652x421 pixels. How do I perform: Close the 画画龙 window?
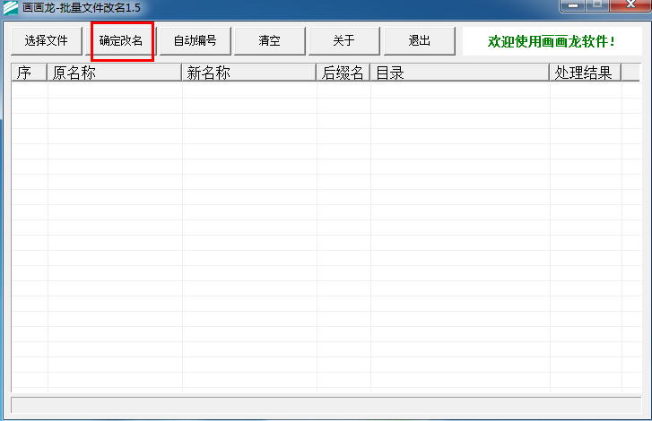pos(630,5)
